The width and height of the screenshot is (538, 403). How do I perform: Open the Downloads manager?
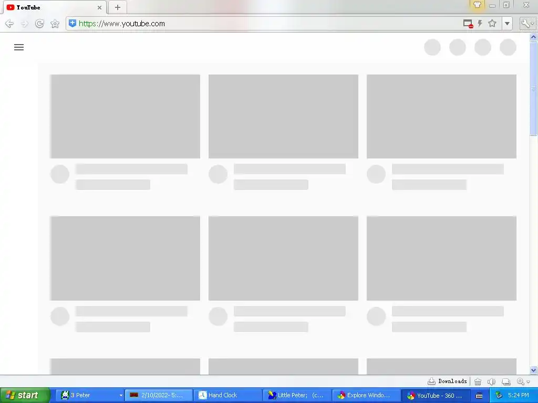[447, 381]
